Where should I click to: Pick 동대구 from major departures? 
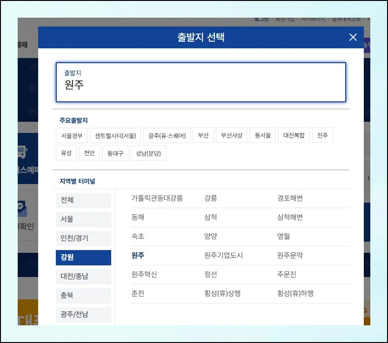point(115,152)
